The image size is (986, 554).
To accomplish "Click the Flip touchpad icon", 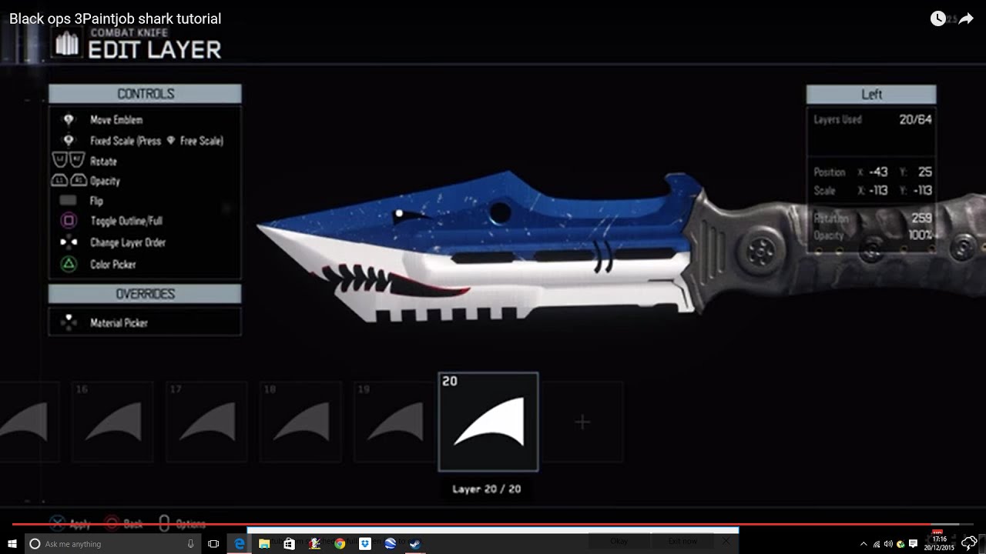I will click(x=69, y=201).
